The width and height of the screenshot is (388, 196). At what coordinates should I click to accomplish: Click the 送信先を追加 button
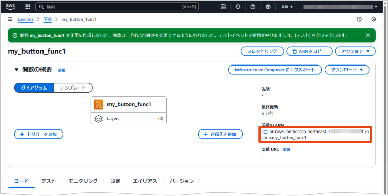[220, 134]
